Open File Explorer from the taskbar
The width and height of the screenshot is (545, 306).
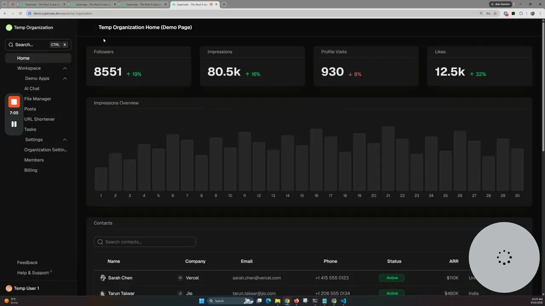coord(278,301)
